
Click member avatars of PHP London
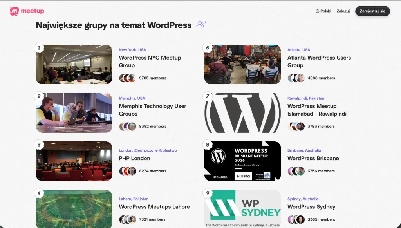(x=128, y=171)
